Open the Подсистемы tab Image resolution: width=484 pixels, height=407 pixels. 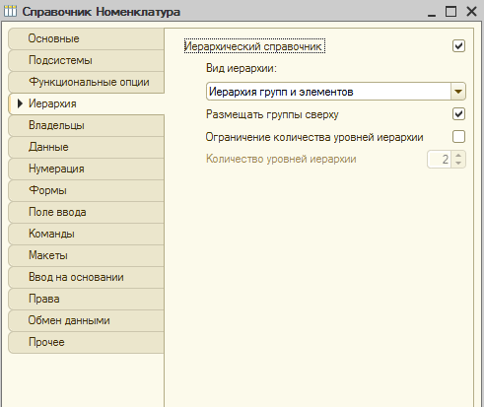(x=86, y=60)
